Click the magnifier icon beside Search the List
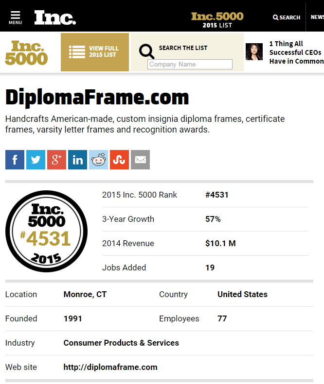 coord(146,51)
